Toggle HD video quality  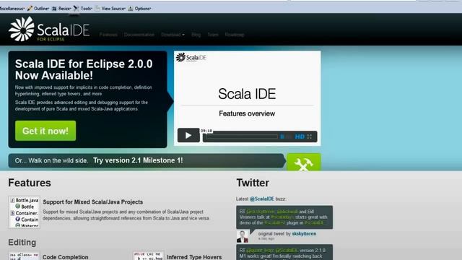click(x=300, y=136)
